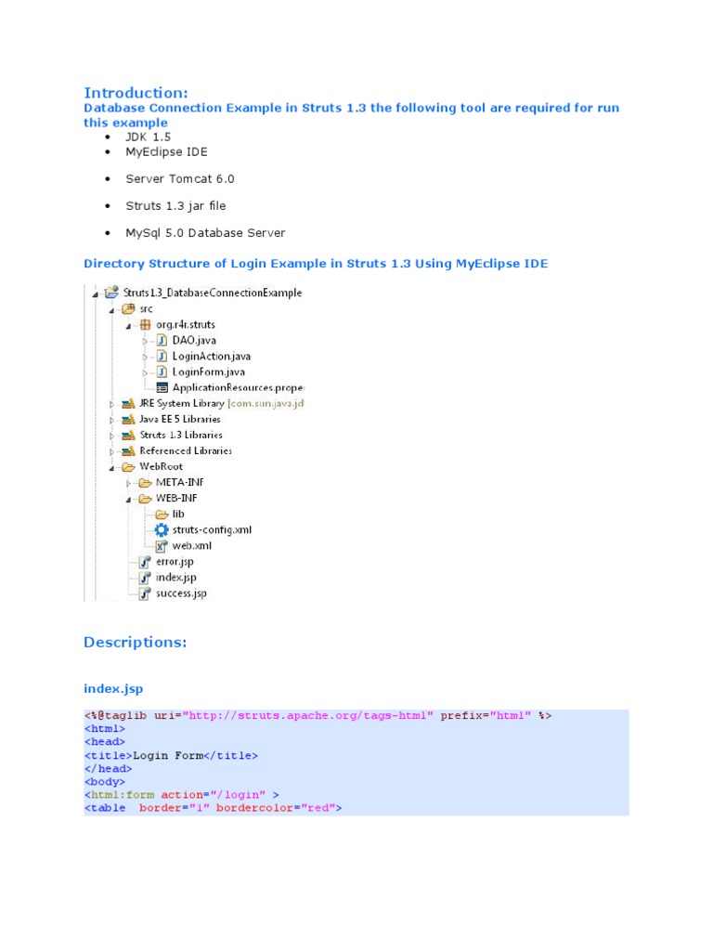Click the Struts 1.3 jar file bullet

click(175, 205)
